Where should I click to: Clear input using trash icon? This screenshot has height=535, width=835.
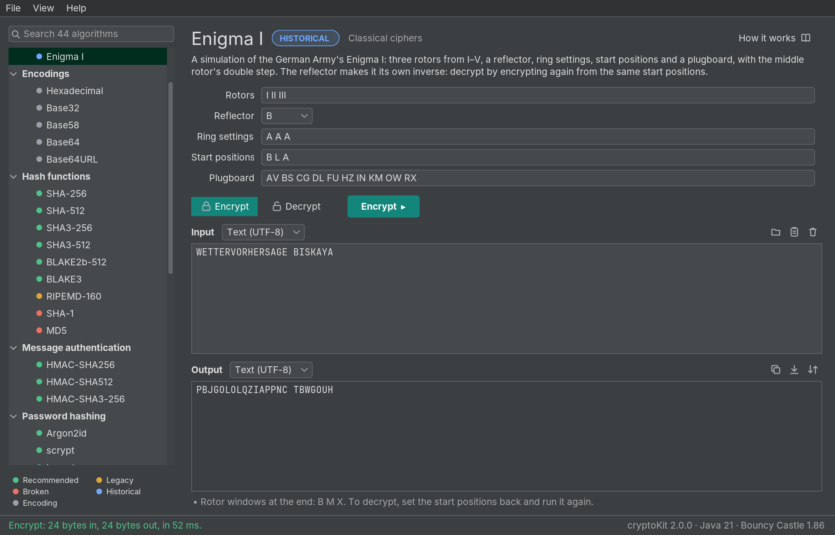(x=813, y=232)
